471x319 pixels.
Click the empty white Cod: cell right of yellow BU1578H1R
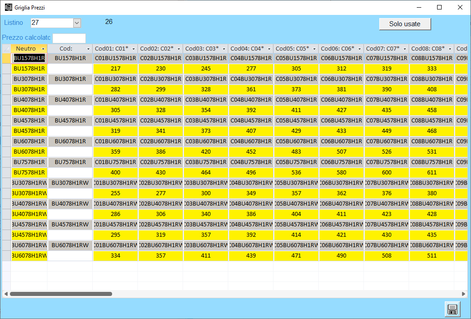[70, 69]
